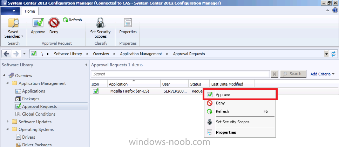Refresh using the address bar icon
The width and height of the screenshot is (339, 147).
click(x=334, y=54)
